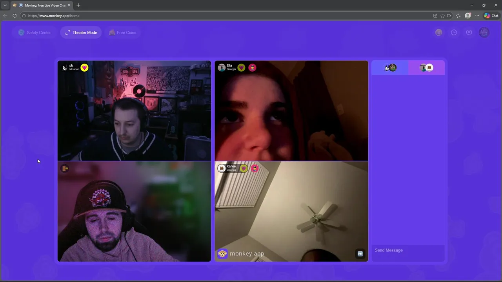The image size is (502, 282).
Task: Select Karlee's ceiling fan video tile
Action: coord(291,211)
